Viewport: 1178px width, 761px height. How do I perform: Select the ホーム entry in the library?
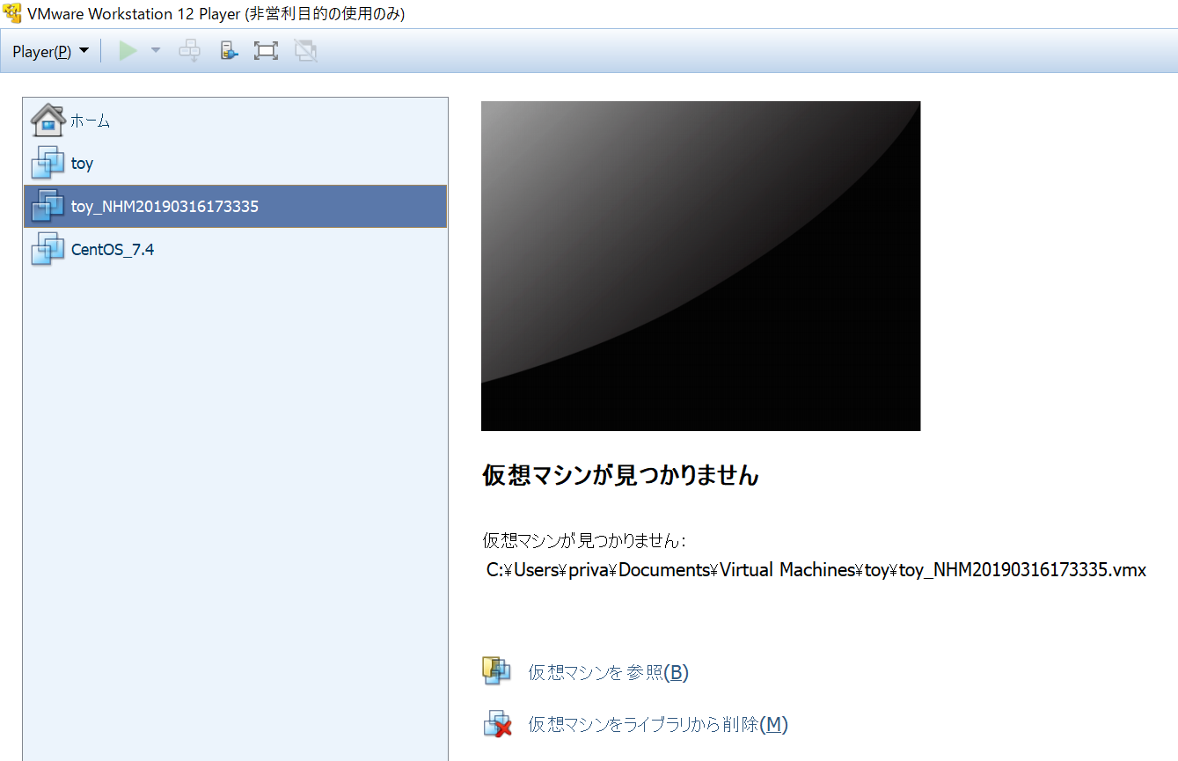coord(235,121)
